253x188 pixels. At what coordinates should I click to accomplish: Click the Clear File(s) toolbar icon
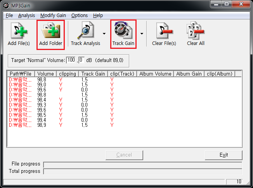pos(164,34)
